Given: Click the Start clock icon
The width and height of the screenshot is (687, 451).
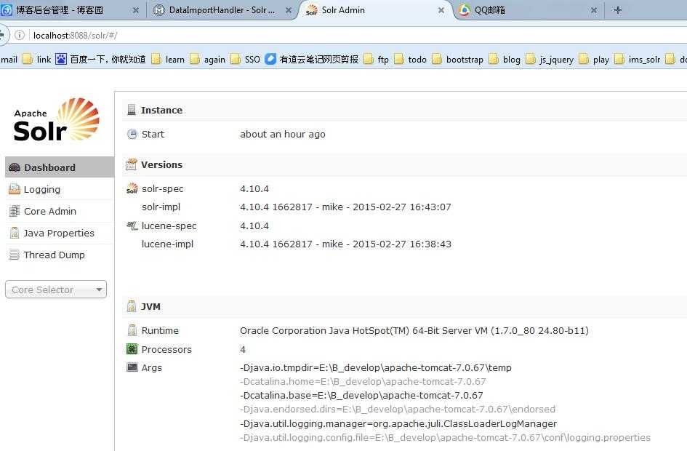Looking at the screenshot, I should (132, 134).
